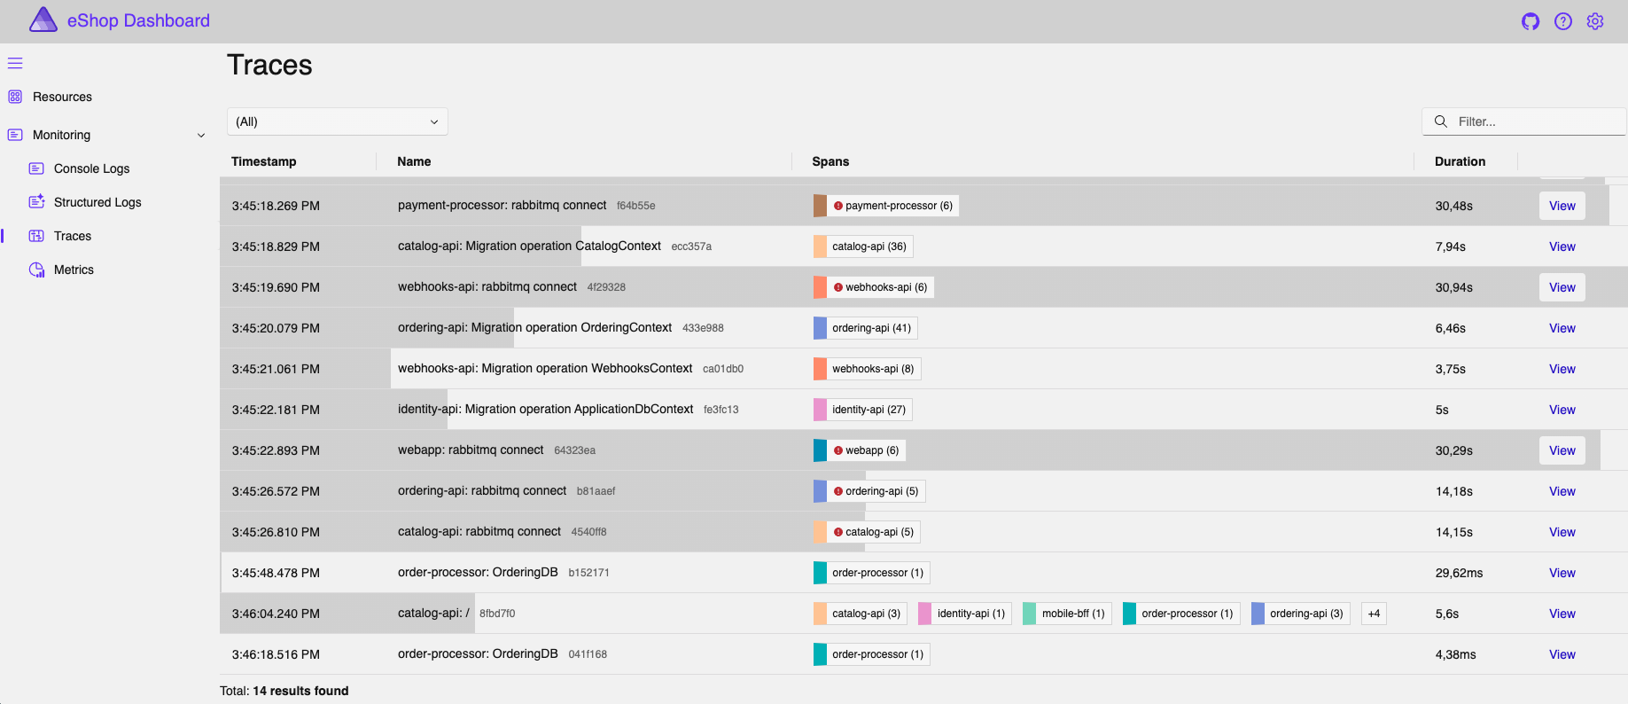Open the GitHub repository icon
The image size is (1628, 704).
[1531, 21]
